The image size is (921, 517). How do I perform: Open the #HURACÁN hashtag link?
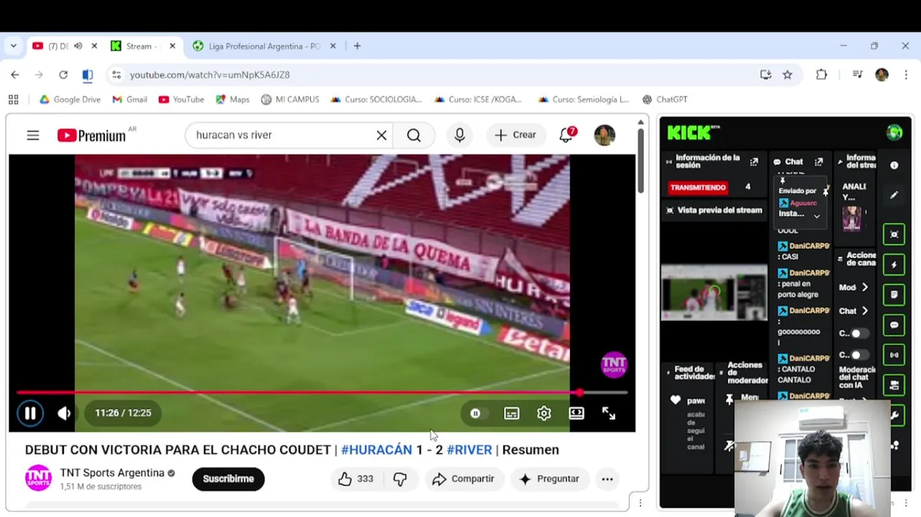click(x=377, y=450)
